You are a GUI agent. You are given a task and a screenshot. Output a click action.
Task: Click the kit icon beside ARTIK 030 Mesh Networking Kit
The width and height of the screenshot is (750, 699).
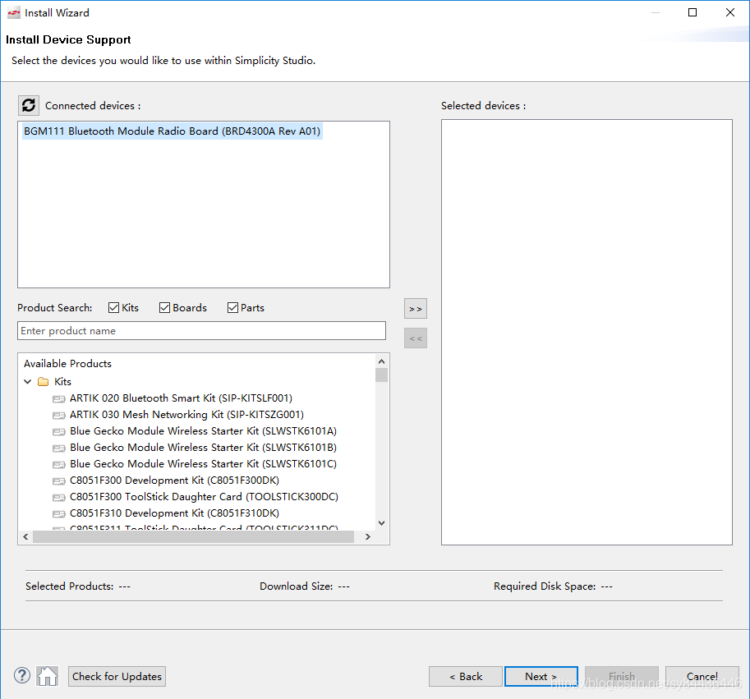(x=59, y=415)
